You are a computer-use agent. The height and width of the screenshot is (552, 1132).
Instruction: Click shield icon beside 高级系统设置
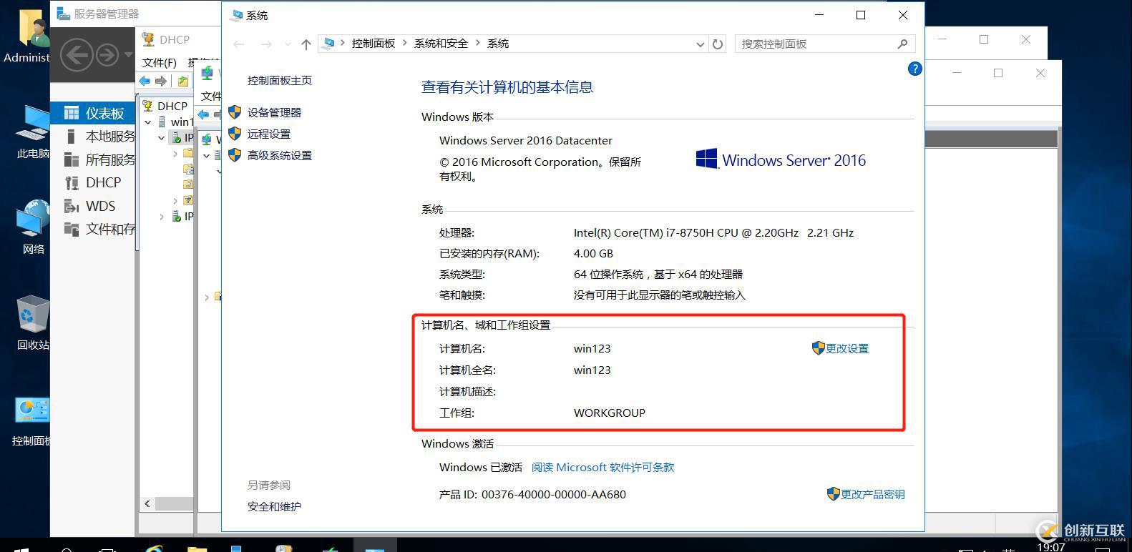coord(235,155)
